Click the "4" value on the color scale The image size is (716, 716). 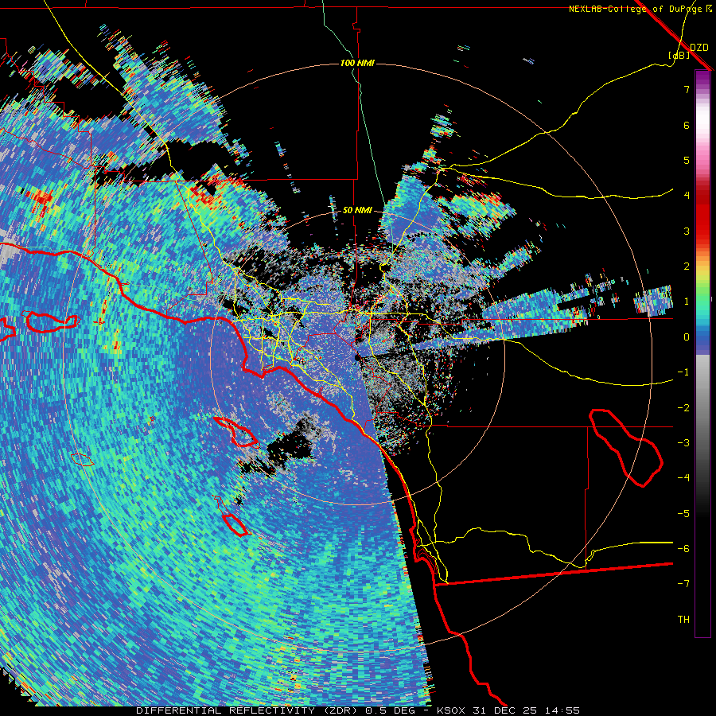tap(687, 196)
